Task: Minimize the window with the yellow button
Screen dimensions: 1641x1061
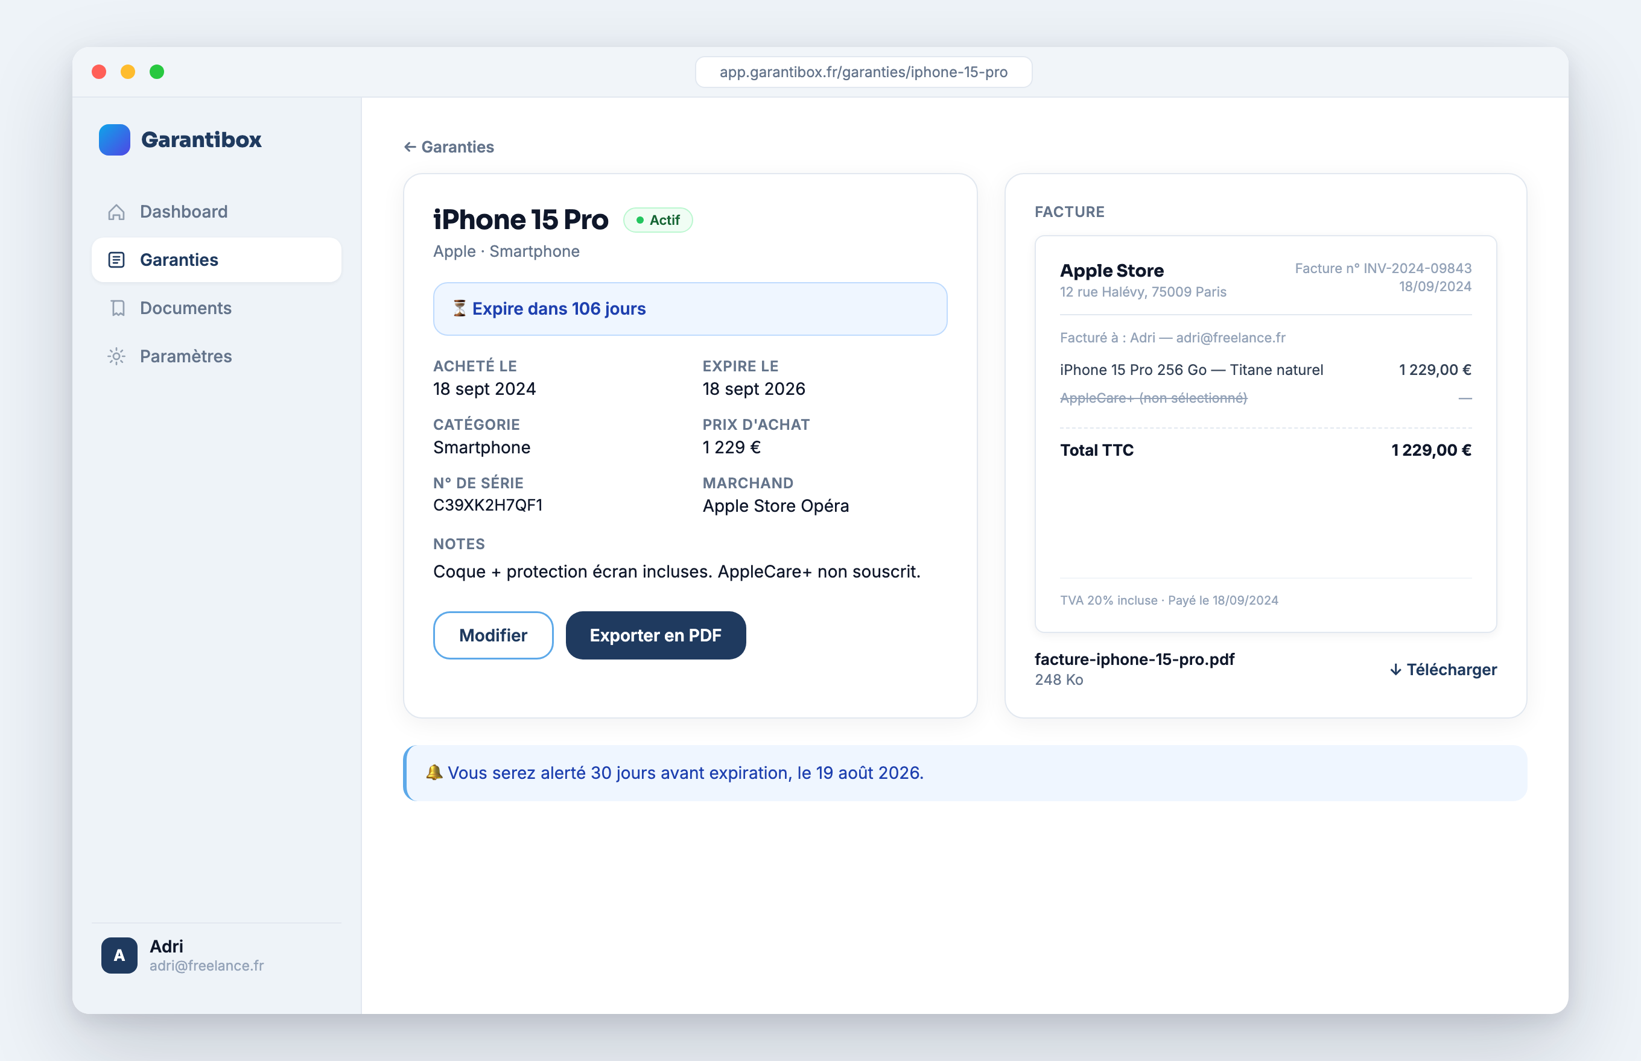Action: coord(129,72)
